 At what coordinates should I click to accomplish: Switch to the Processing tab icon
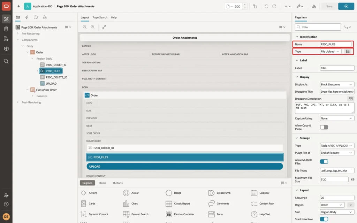36,17
